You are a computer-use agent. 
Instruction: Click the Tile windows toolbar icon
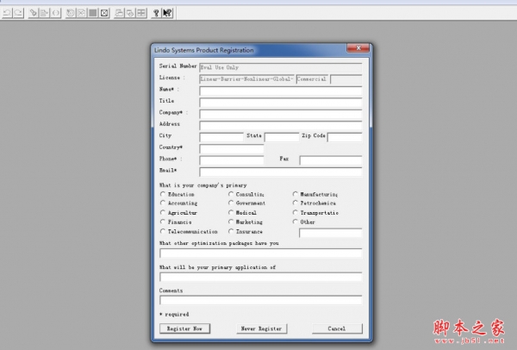click(141, 13)
